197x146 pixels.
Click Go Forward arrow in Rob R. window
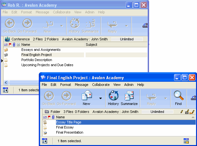[27, 24]
